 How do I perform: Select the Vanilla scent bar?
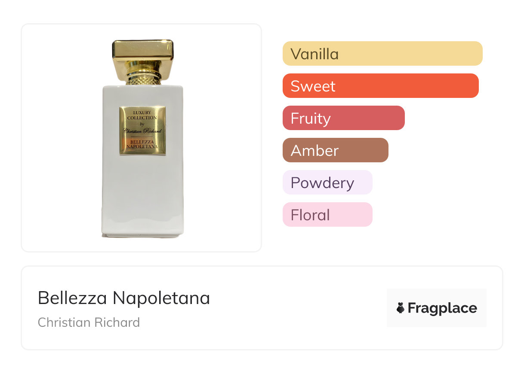click(x=382, y=54)
